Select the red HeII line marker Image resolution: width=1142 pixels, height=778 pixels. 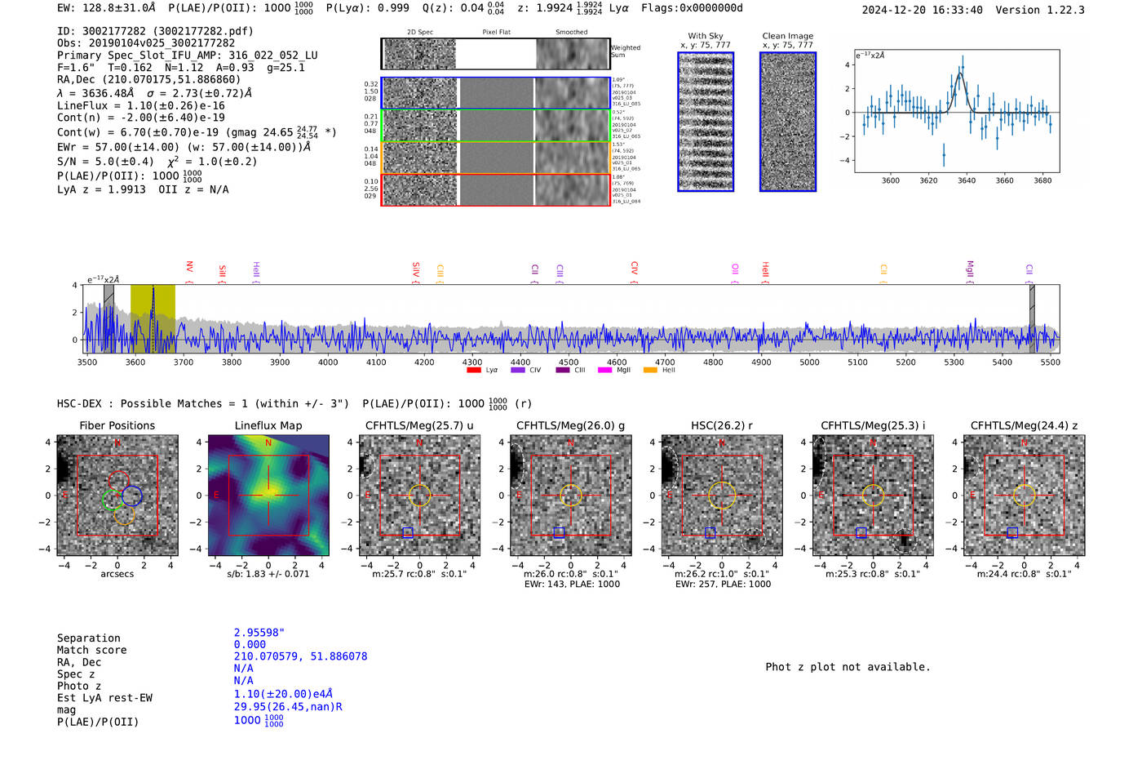(x=765, y=271)
